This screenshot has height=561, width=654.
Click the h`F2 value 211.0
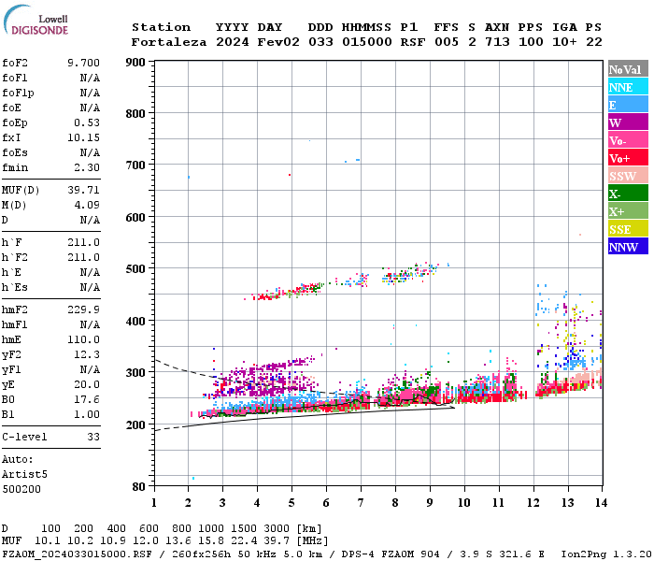point(83,257)
